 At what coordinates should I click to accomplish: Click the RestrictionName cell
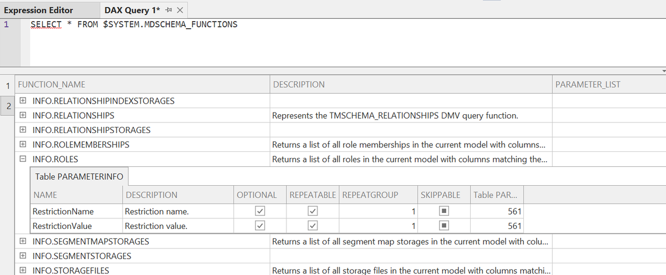[x=75, y=211]
